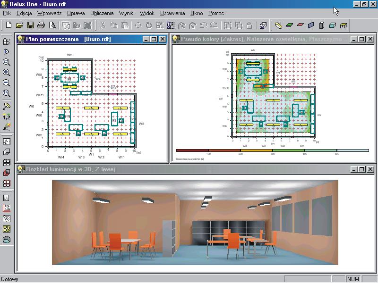The width and height of the screenshot is (378, 283).
Task: Maximize the Plan pomieszczenia window
Action: point(154,39)
